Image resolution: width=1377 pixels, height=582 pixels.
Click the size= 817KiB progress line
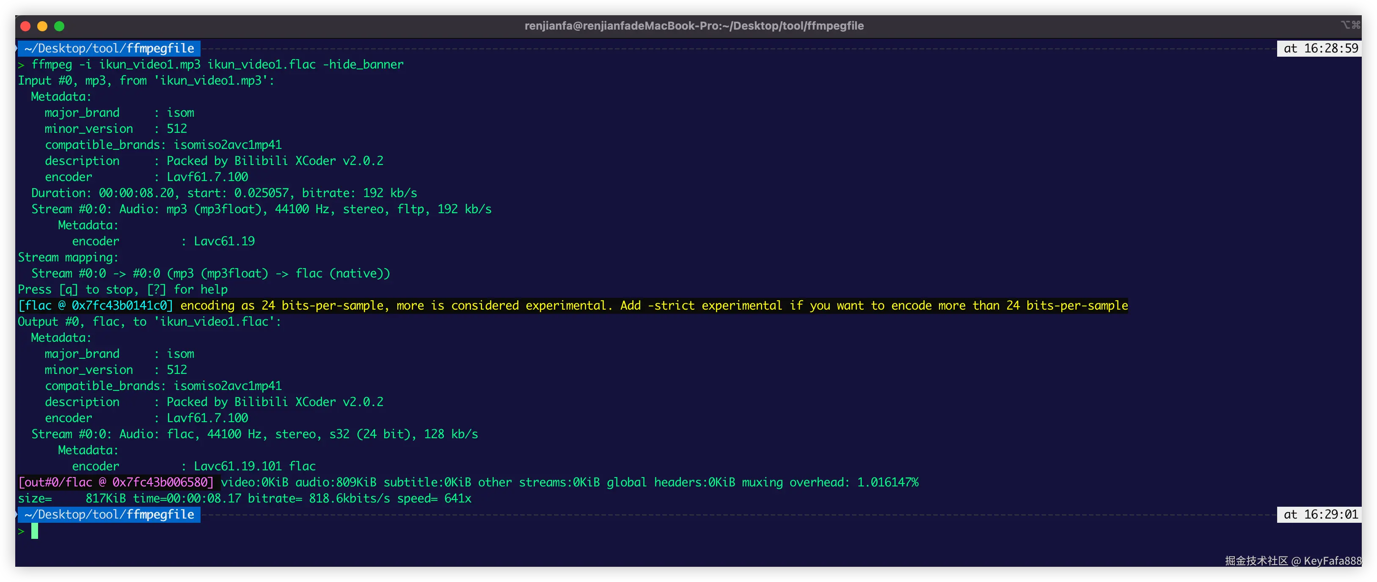click(x=244, y=498)
